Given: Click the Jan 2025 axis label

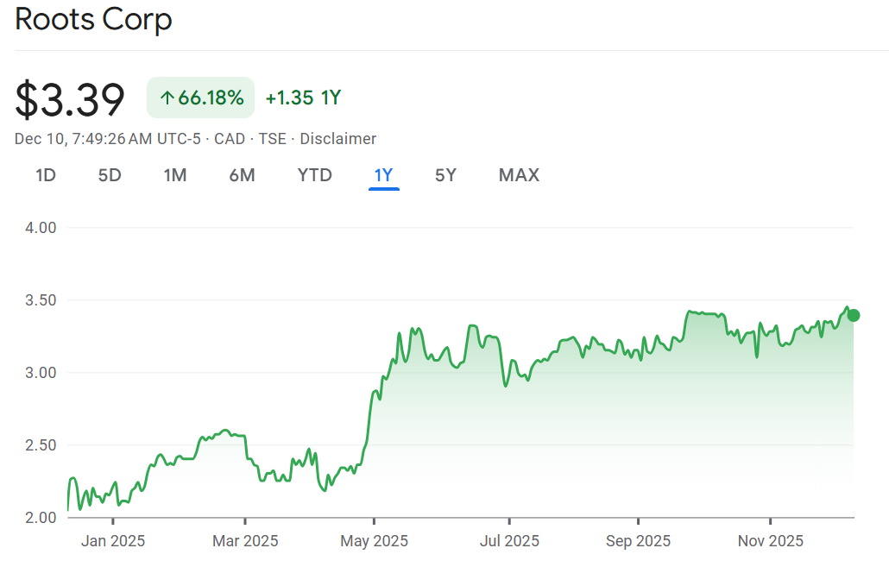Looking at the screenshot, I should click(113, 541).
